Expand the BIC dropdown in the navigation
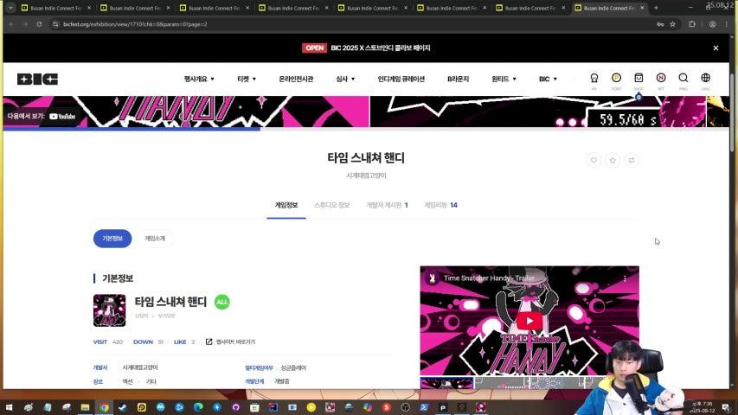Viewport: 738px width, 415px height. (548, 79)
